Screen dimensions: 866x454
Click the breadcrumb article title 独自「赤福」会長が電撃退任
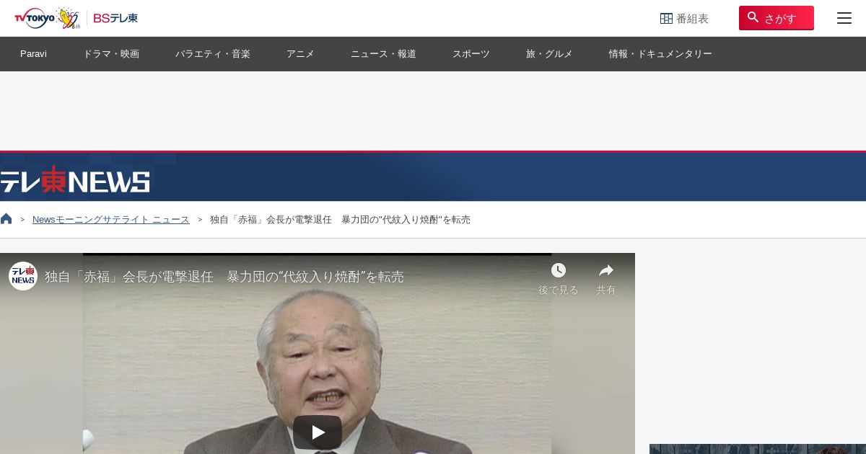(x=340, y=220)
